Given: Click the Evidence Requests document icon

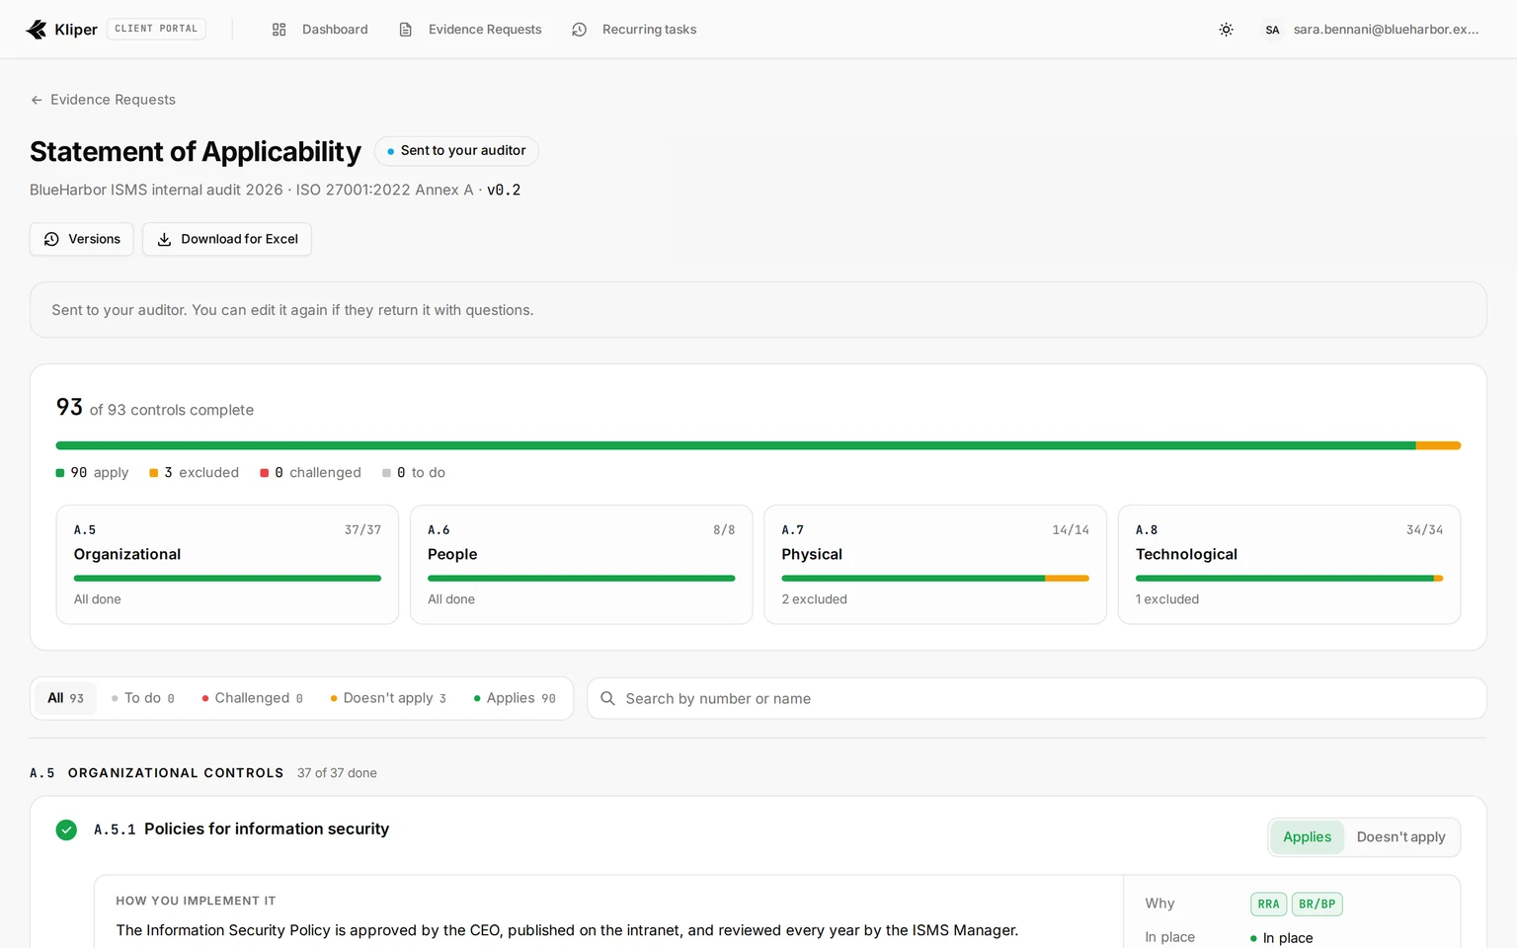Looking at the screenshot, I should tap(406, 30).
